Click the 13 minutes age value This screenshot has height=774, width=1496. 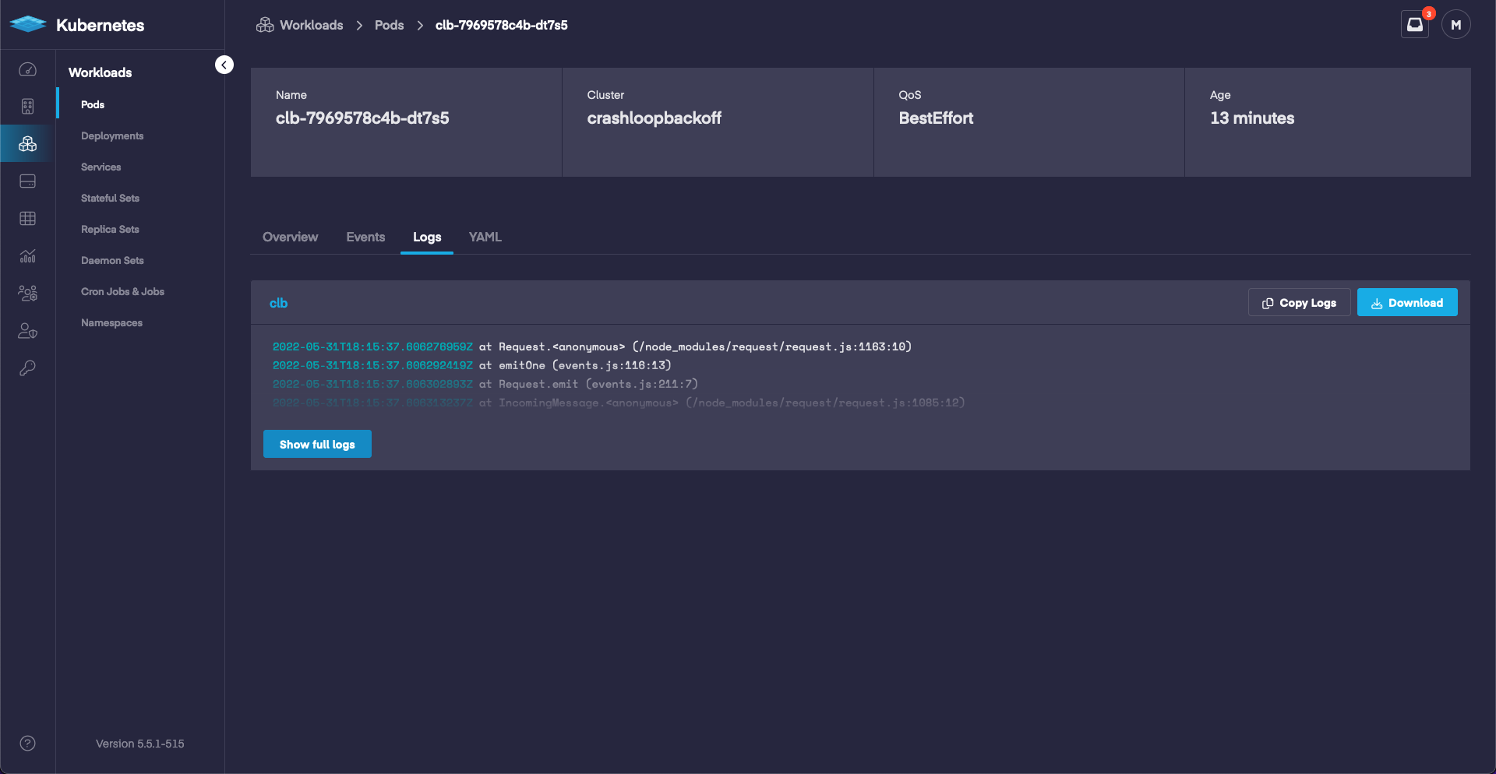(1251, 118)
